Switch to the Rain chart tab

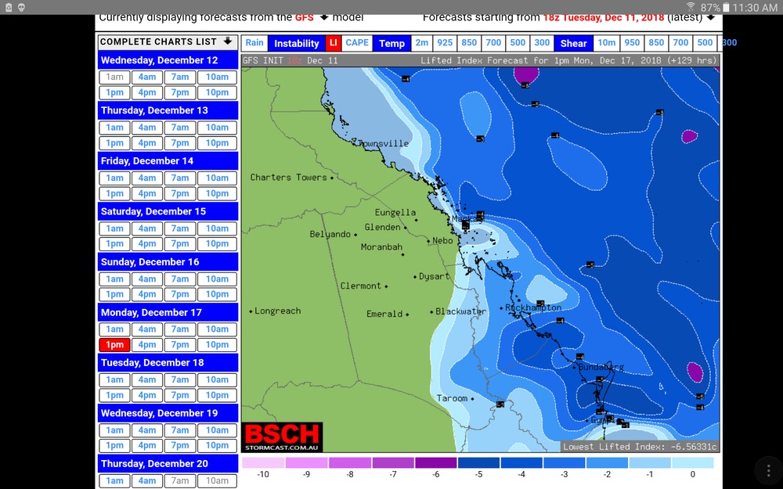tap(254, 44)
